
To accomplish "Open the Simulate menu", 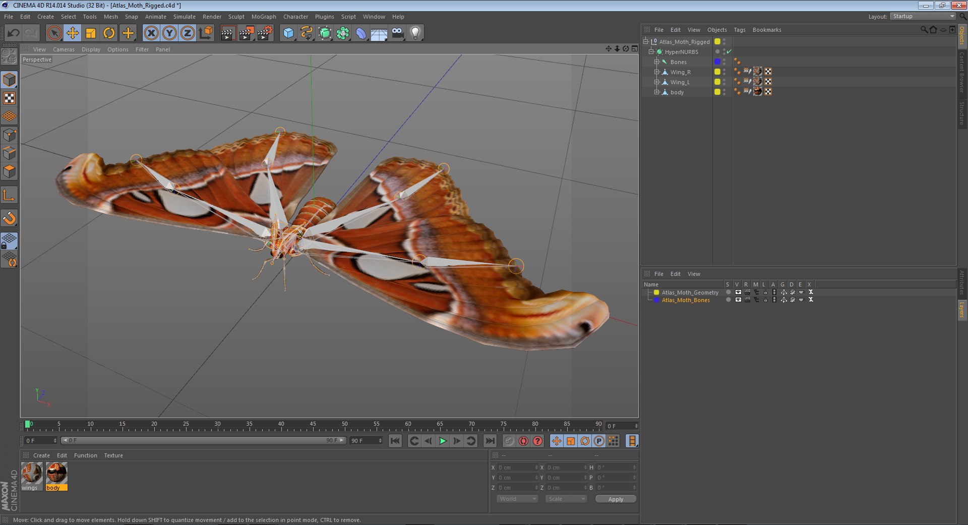I will (x=184, y=17).
